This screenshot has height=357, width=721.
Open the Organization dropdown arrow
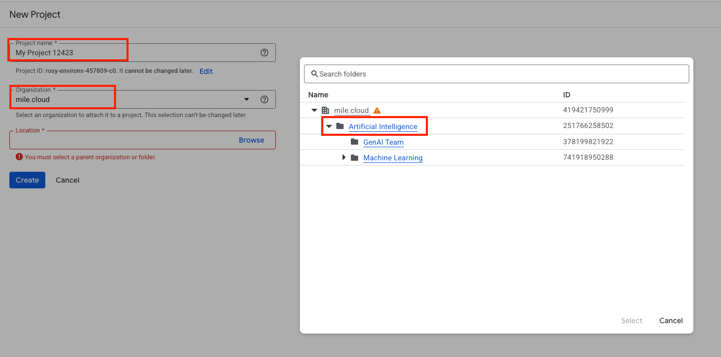click(247, 99)
